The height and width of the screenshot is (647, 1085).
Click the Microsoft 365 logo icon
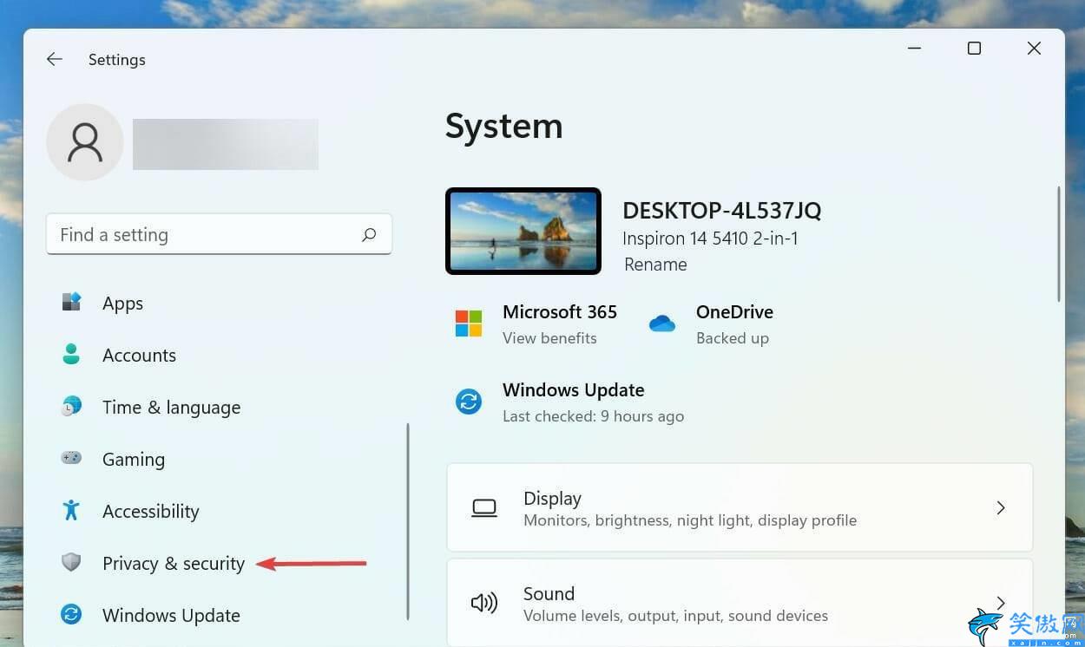469,323
